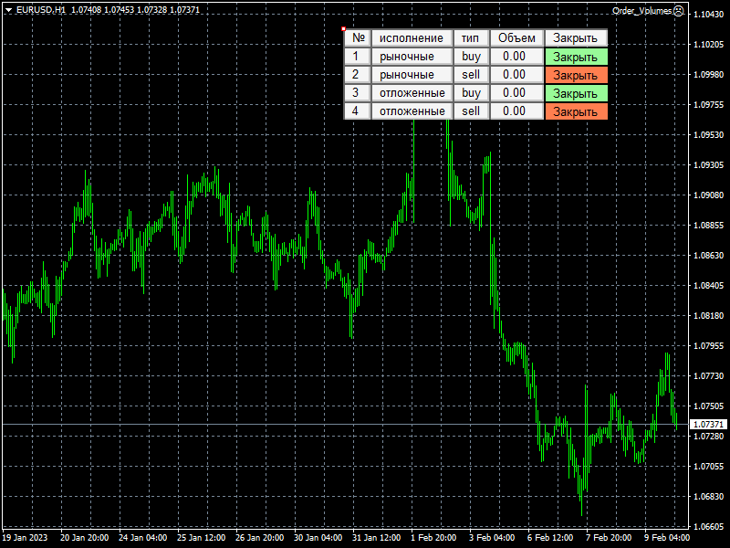The image size is (730, 548).
Task: Select the red anchor point of the panel
Action: coord(344,29)
